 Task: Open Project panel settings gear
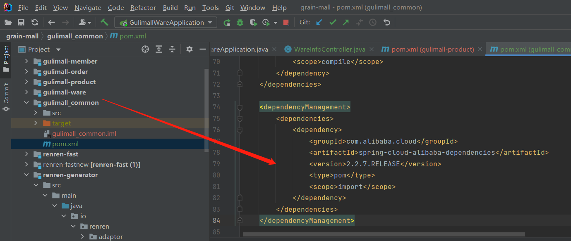tap(190, 50)
